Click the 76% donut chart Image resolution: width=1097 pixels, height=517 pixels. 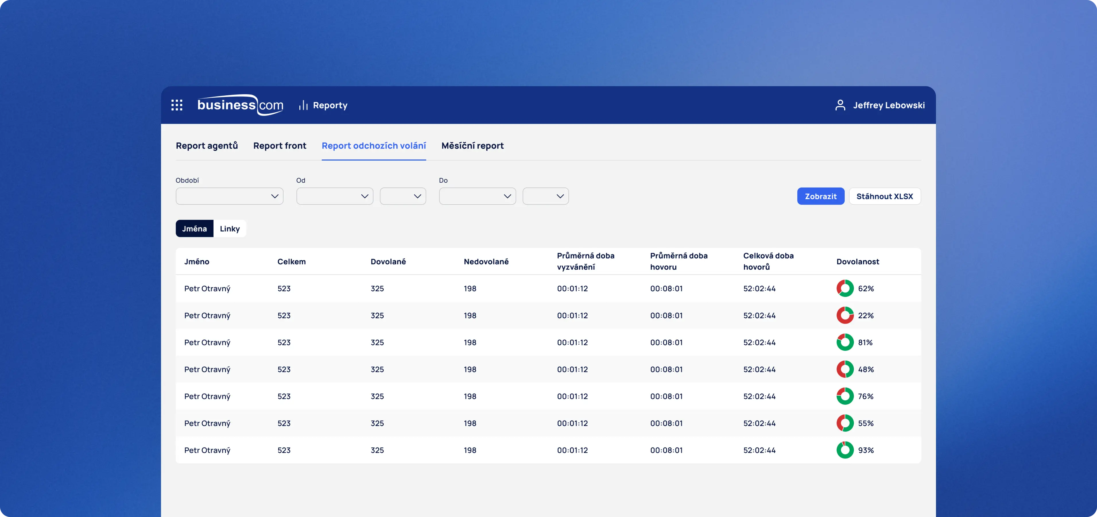[845, 396]
